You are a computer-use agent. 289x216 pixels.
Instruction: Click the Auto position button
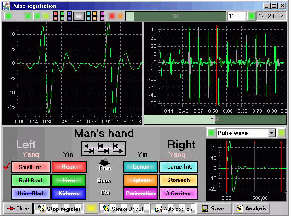(x=173, y=209)
